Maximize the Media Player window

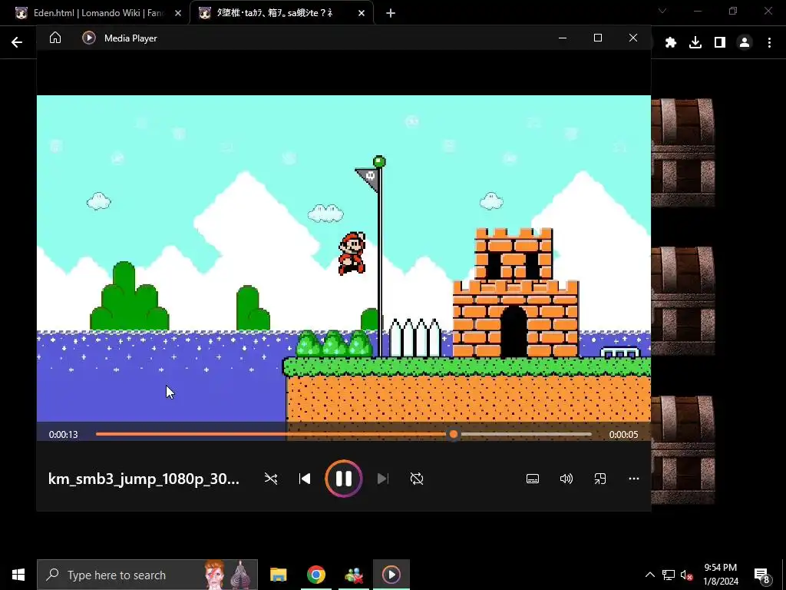coord(597,38)
